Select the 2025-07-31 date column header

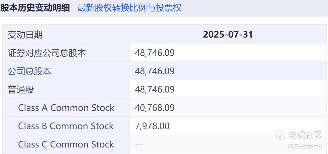[228, 34]
